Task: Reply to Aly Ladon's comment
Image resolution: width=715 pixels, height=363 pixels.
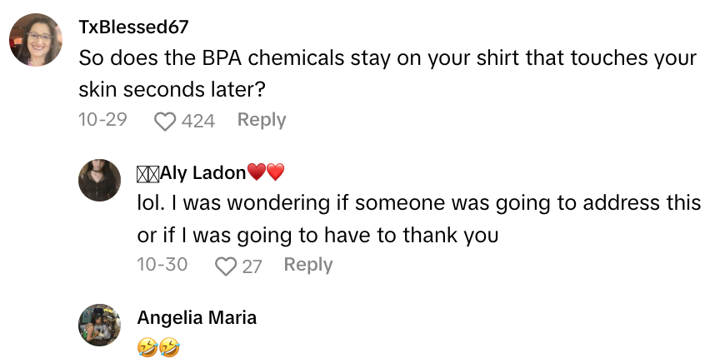Action: point(308,265)
